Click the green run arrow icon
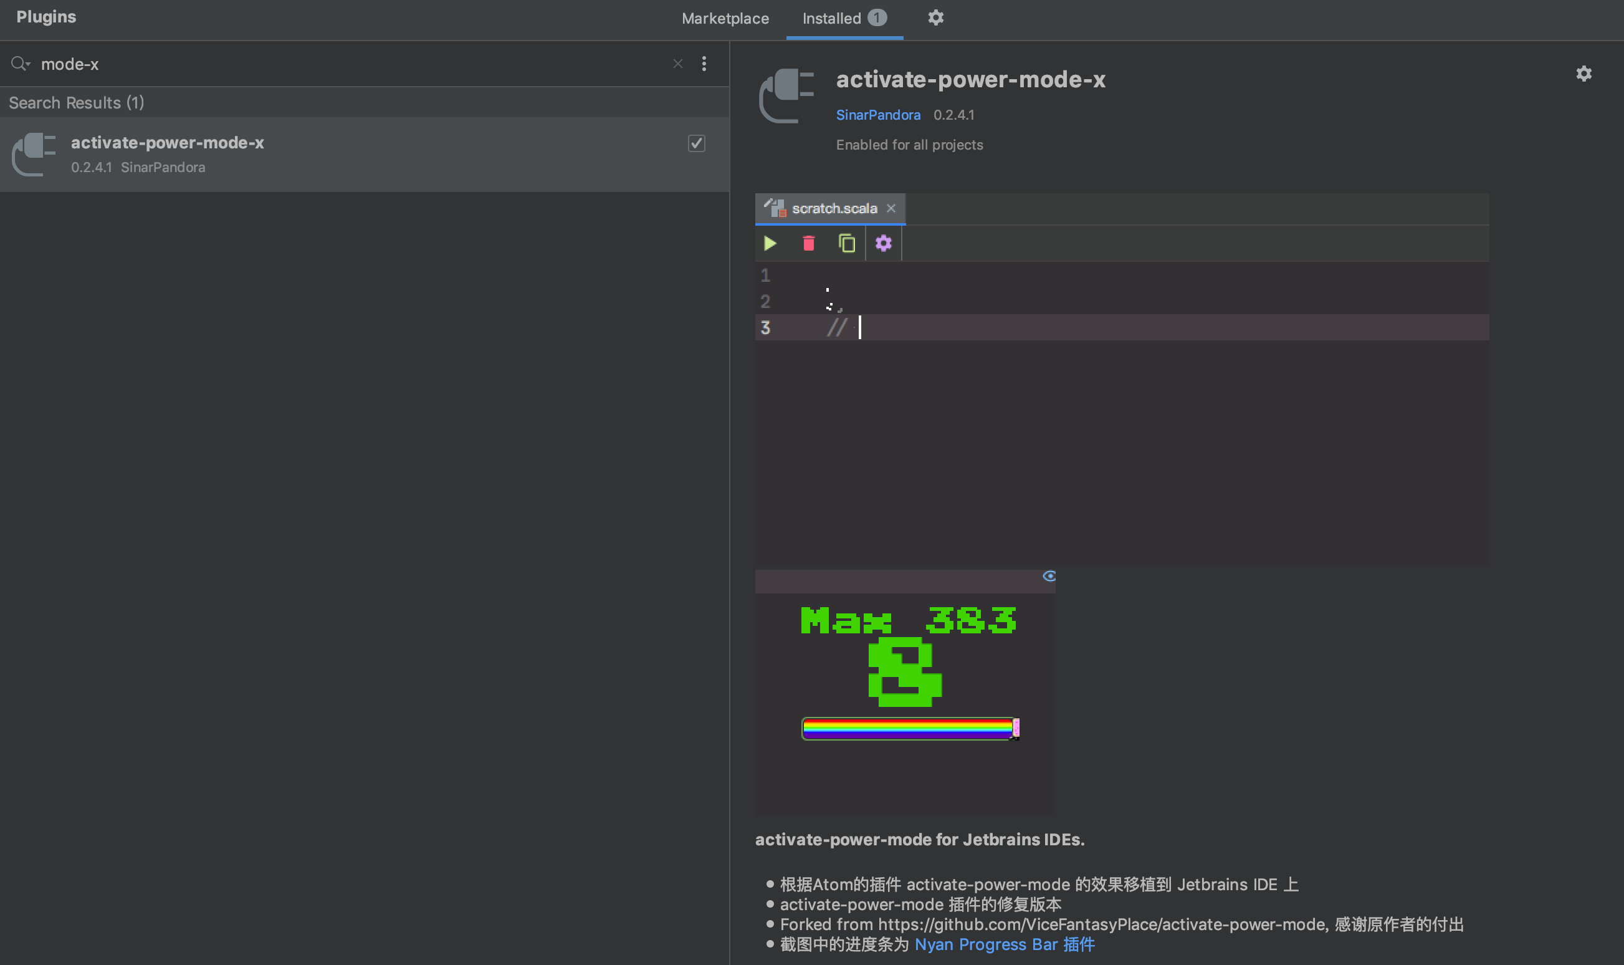 [770, 244]
